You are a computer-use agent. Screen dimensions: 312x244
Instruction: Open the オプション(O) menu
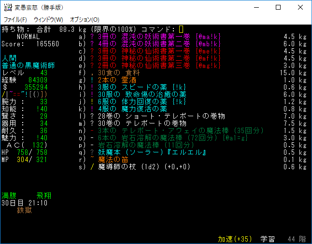85,19
